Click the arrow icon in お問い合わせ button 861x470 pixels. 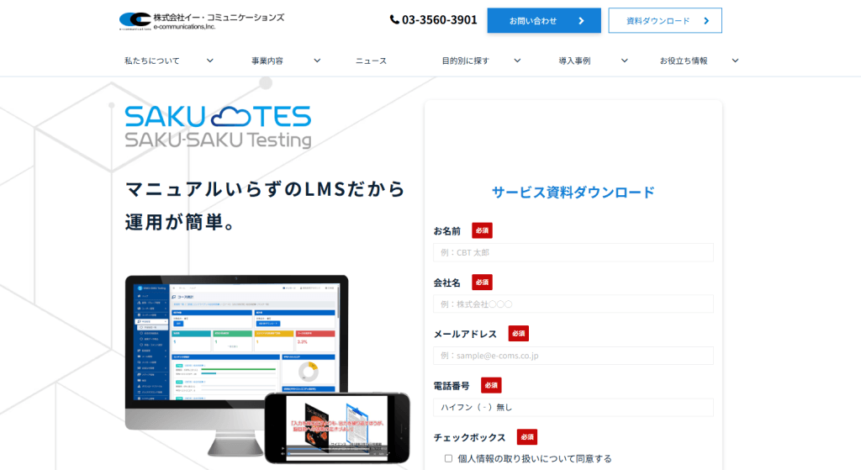click(581, 21)
